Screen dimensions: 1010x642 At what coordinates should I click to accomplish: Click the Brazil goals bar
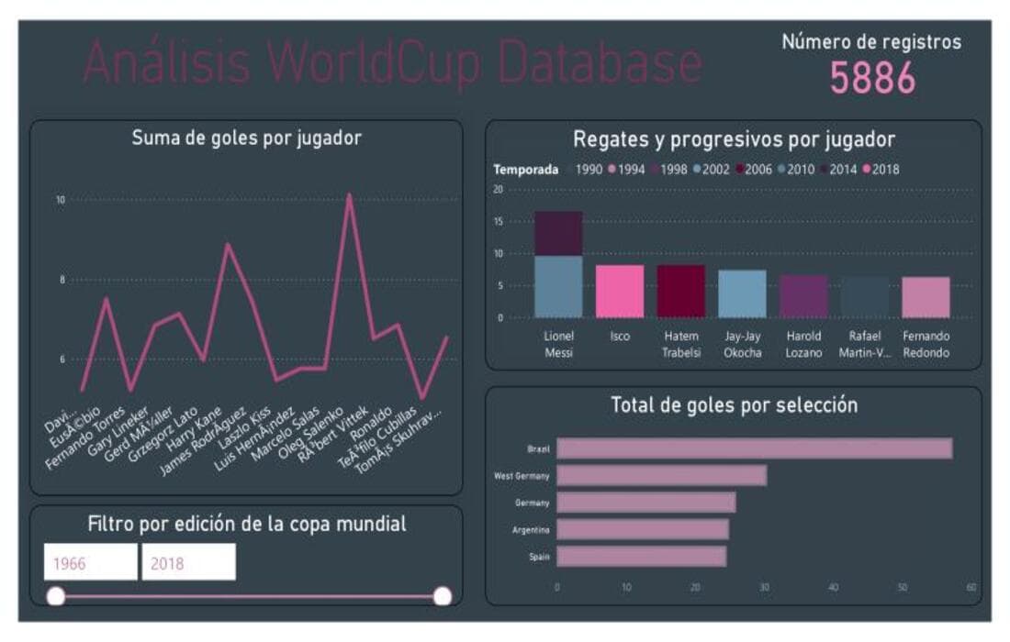[x=754, y=448]
